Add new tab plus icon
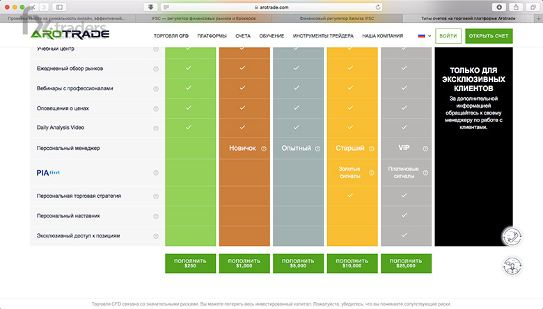Image resolution: width=543 pixels, height=309 pixels. [x=539, y=18]
